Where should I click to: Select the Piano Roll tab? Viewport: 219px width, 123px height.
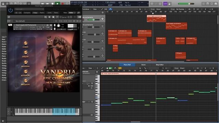pyautogui.click(x=127, y=65)
